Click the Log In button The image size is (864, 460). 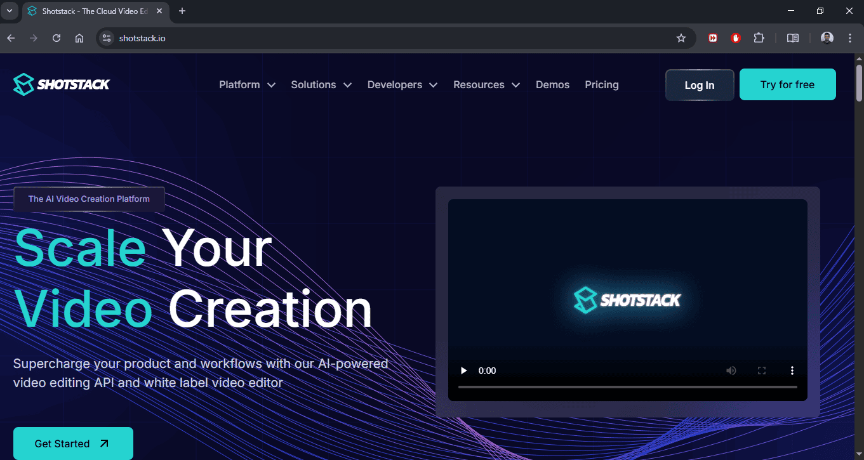pos(700,85)
